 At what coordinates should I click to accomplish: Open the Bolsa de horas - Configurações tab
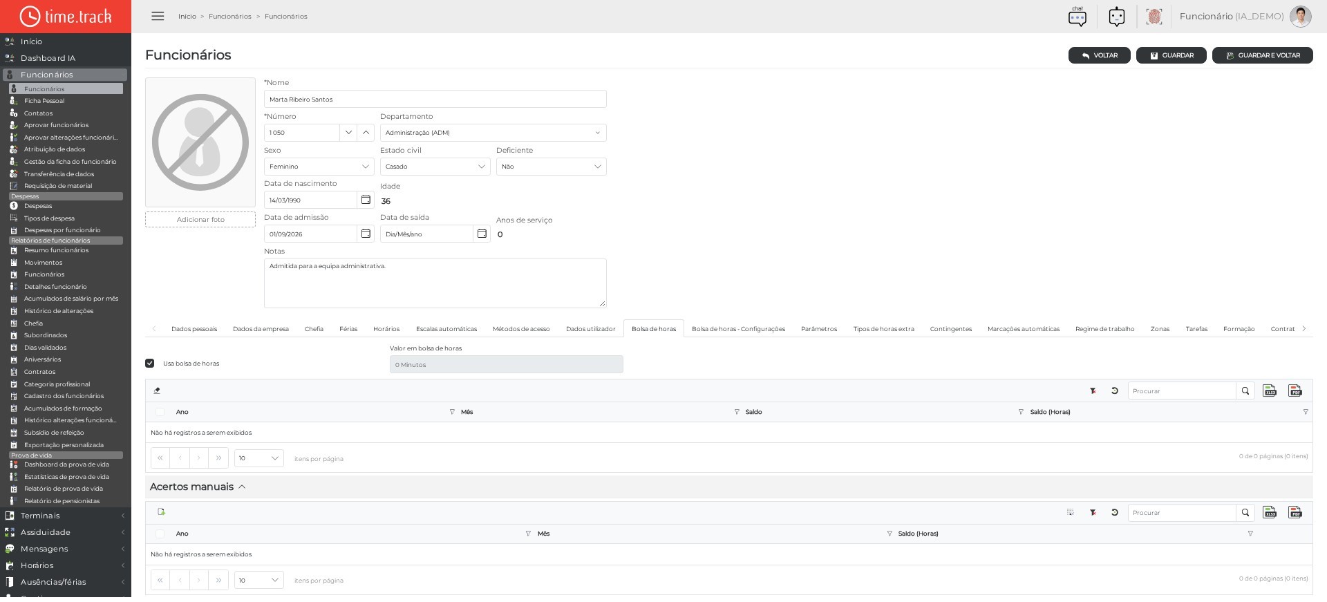(738, 329)
